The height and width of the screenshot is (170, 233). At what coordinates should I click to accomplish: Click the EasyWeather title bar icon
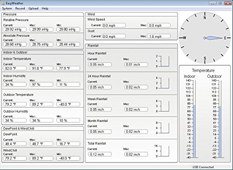[3, 3]
